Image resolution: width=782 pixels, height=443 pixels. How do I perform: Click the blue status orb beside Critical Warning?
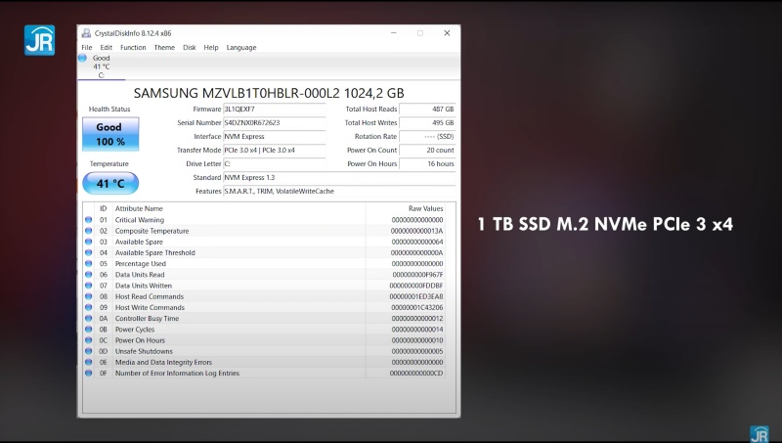89,220
